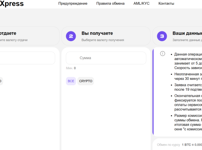The image size is (202, 150).
Task: Focus the amount field in the отдаете column
Action: click(x=28, y=58)
